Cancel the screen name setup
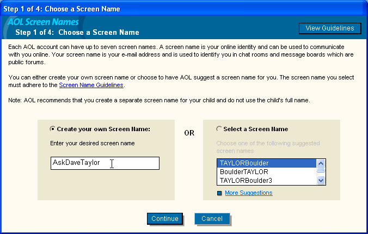 pos(212,219)
